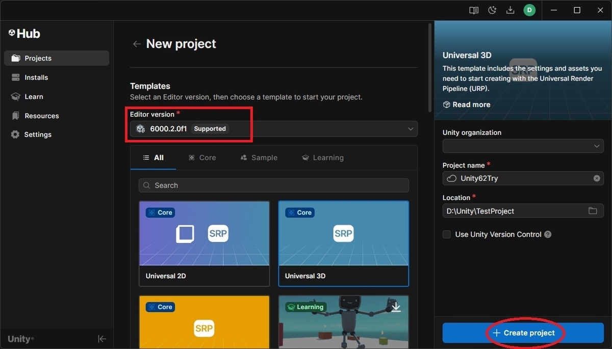
Task: Open the Learn section
Action: pyautogui.click(x=33, y=96)
